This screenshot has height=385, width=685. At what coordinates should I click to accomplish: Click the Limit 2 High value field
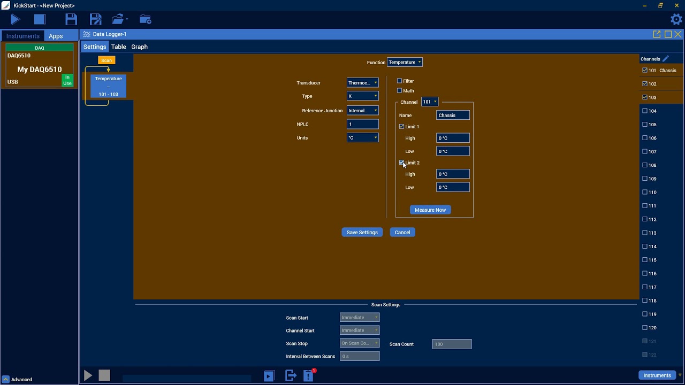pyautogui.click(x=453, y=174)
